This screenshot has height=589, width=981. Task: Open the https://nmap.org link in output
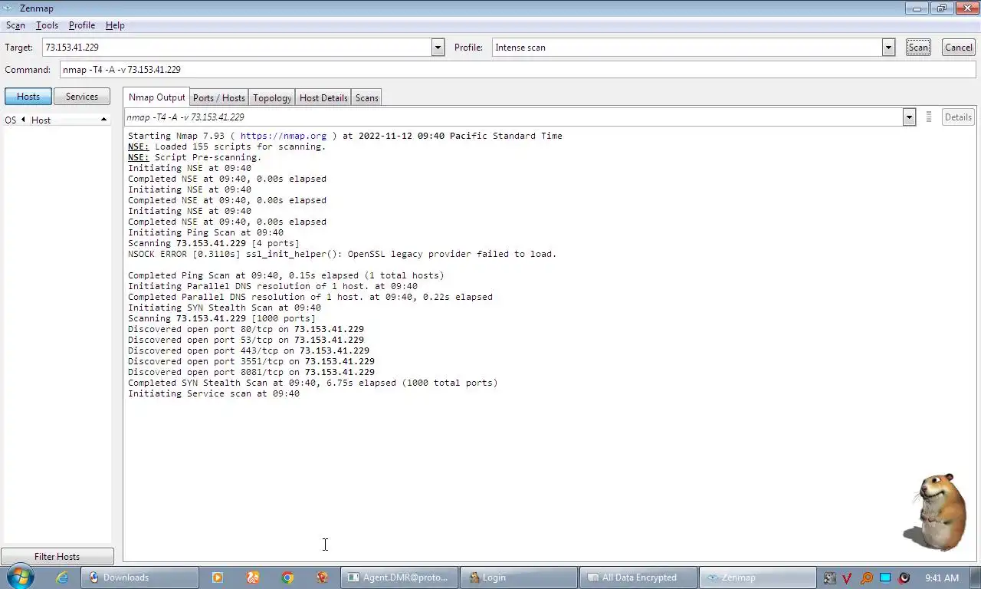(x=284, y=136)
